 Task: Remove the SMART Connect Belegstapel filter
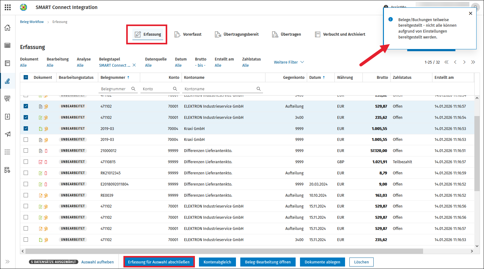(x=134, y=65)
